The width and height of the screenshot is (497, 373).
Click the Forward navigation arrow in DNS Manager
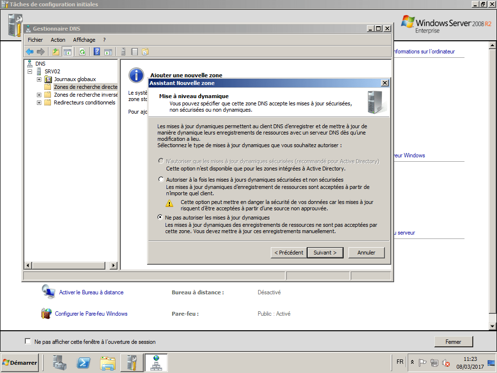click(x=41, y=51)
